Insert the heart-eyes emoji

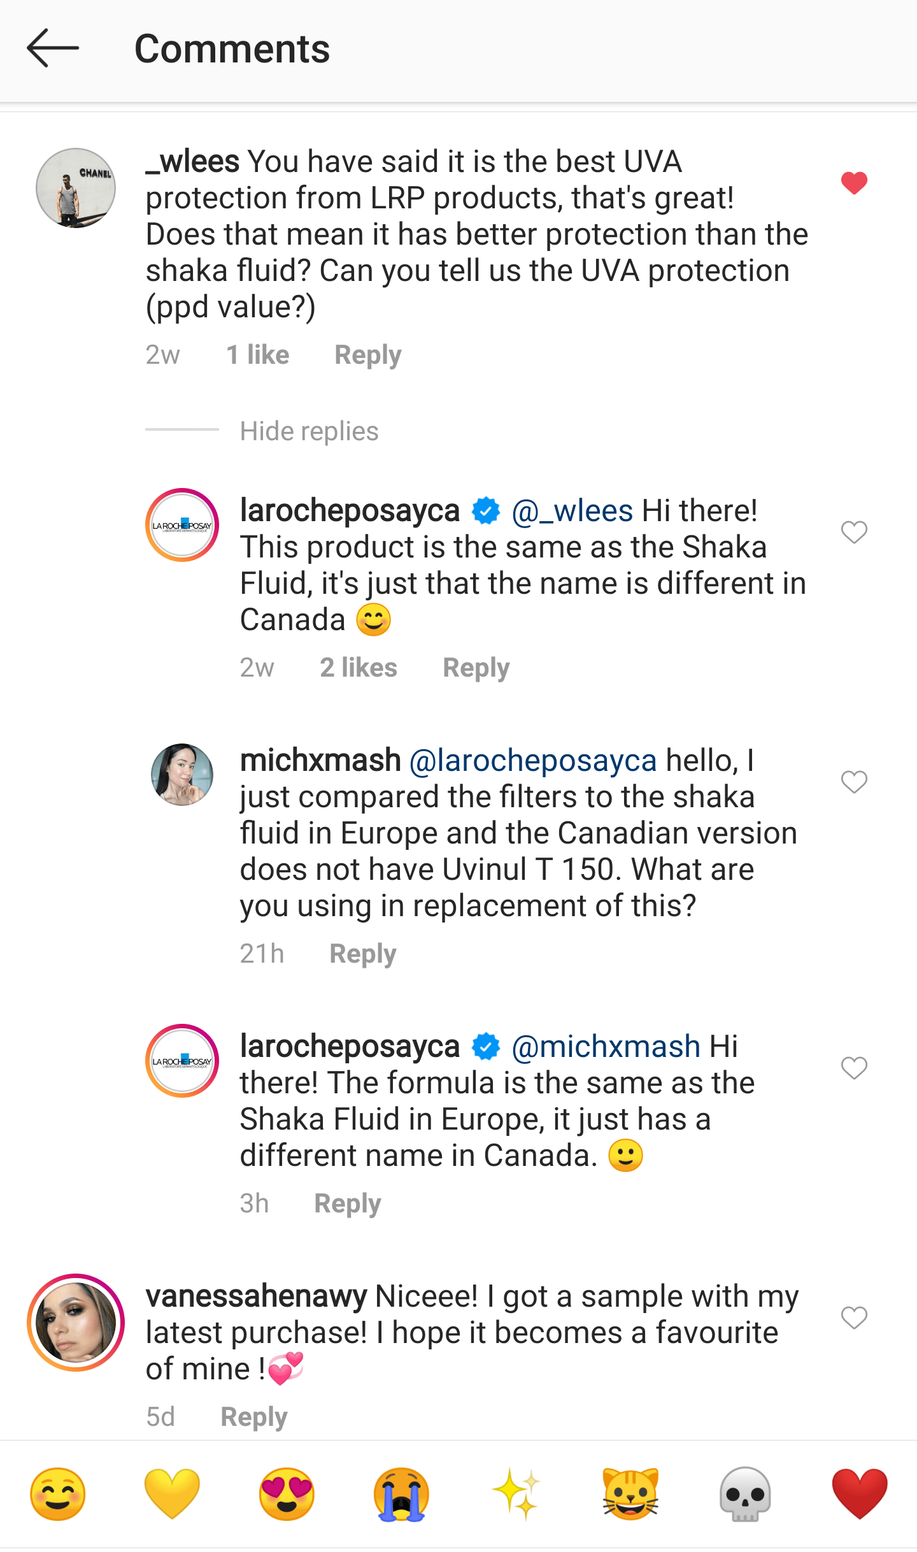(x=287, y=1494)
